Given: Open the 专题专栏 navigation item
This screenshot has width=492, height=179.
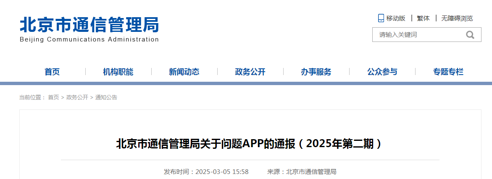Looking at the screenshot, I should click(x=448, y=72).
